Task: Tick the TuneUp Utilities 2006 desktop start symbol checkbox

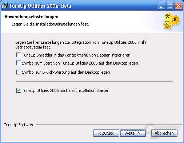Action: [19, 63]
